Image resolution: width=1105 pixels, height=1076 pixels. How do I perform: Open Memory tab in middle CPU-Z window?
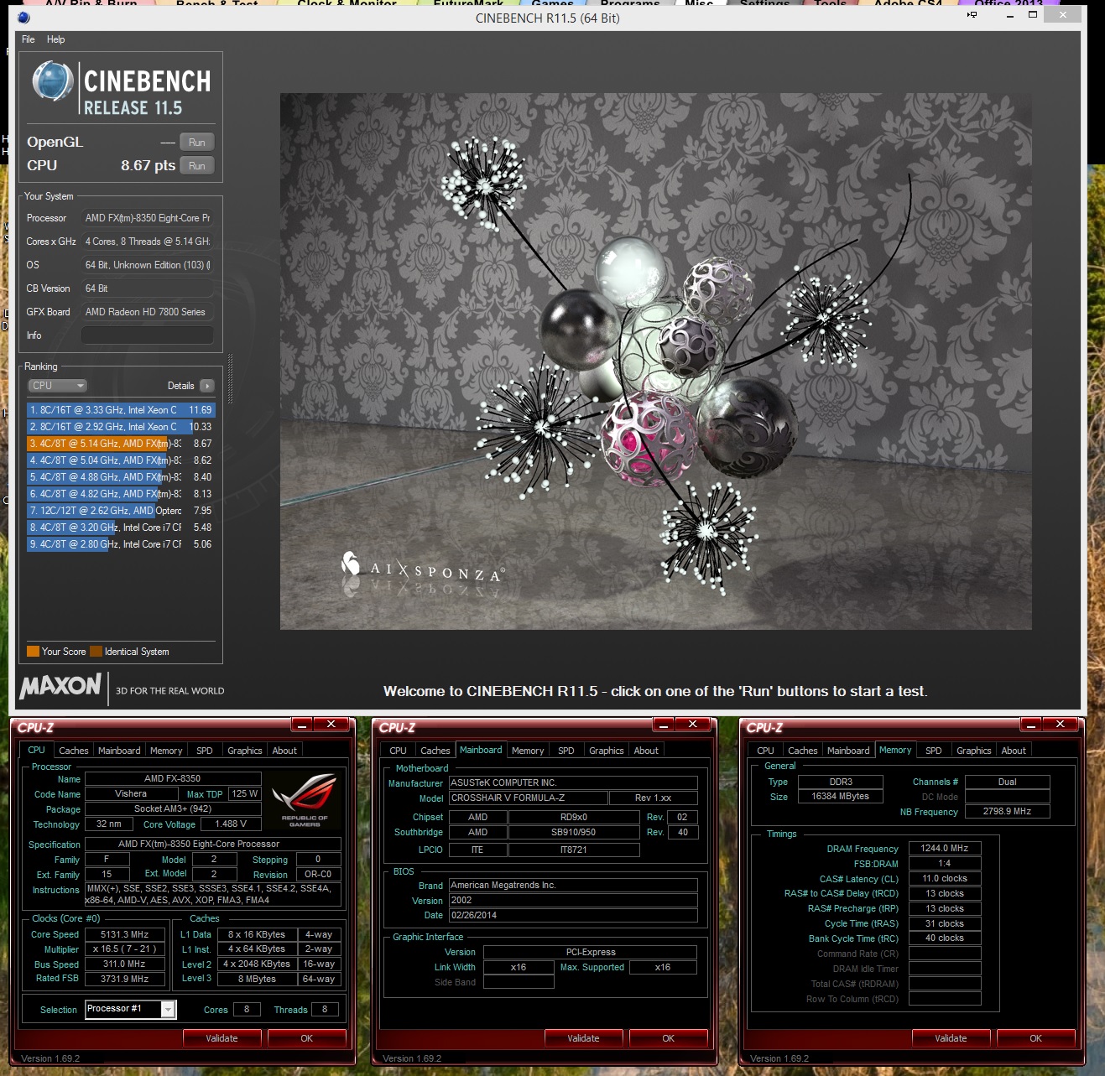pos(528,751)
